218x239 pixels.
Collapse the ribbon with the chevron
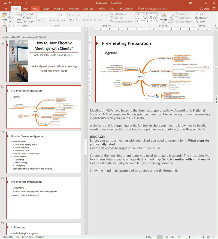pos(216,26)
